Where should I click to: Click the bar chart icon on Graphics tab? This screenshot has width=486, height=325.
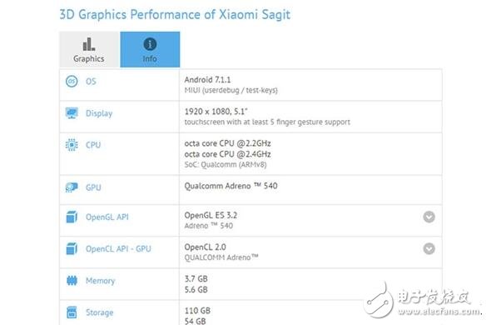pos(89,44)
